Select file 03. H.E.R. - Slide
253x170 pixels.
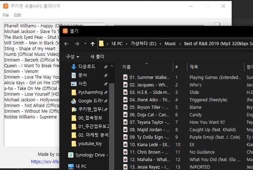click(146, 92)
